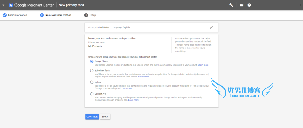Click the Basic information completed checkmark
The width and height of the screenshot is (303, 128).
(5, 15)
